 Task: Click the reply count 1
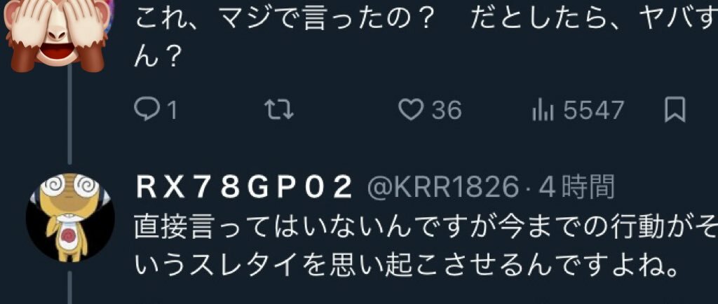point(172,111)
